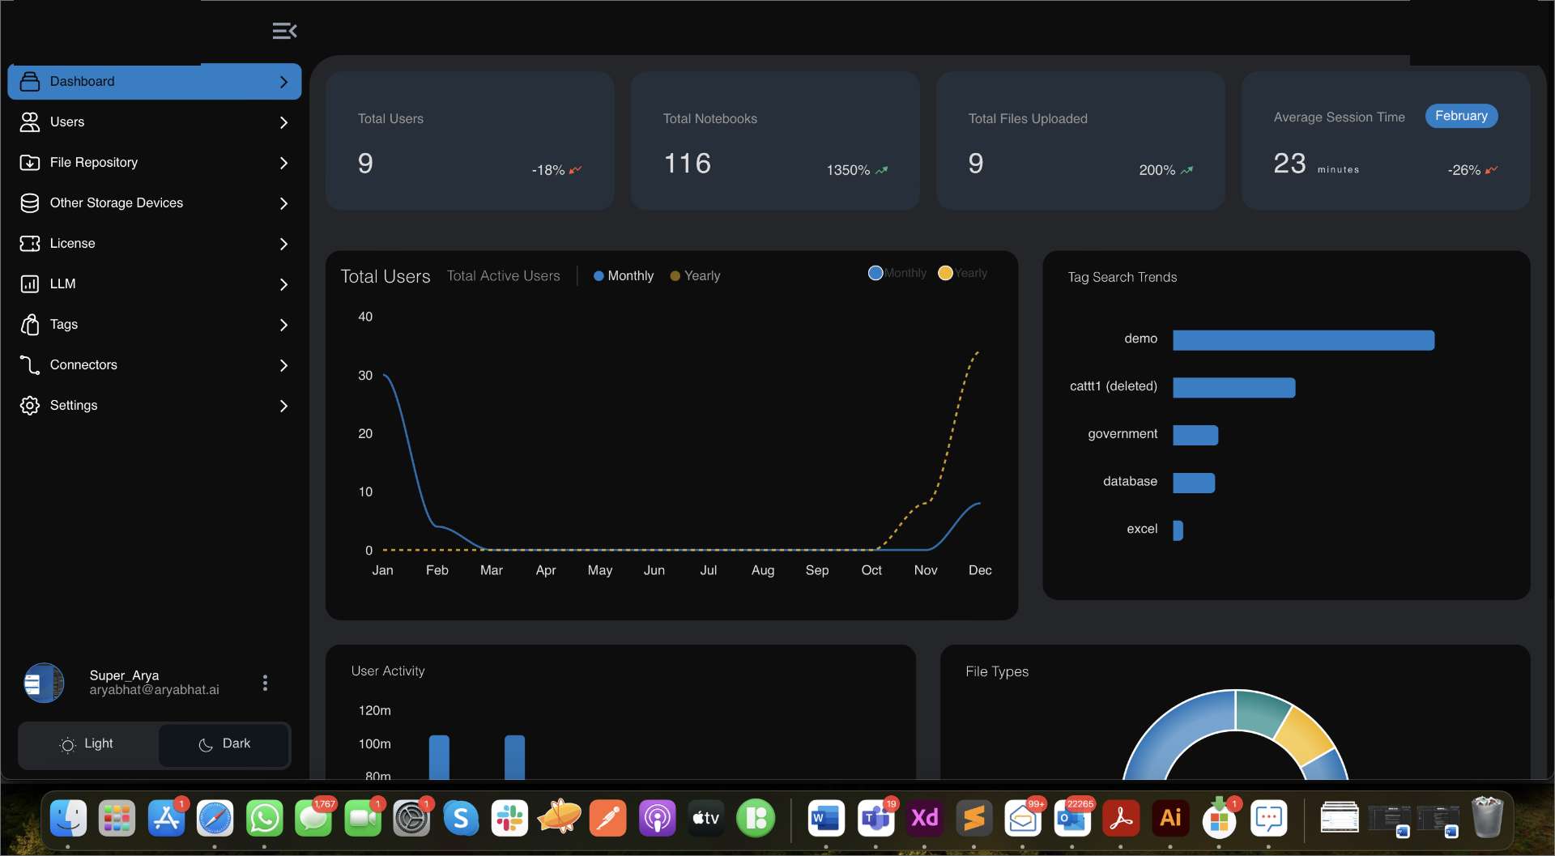Viewport: 1555px width, 856px height.
Task: Open the Connectors menu item
Action: 155,364
